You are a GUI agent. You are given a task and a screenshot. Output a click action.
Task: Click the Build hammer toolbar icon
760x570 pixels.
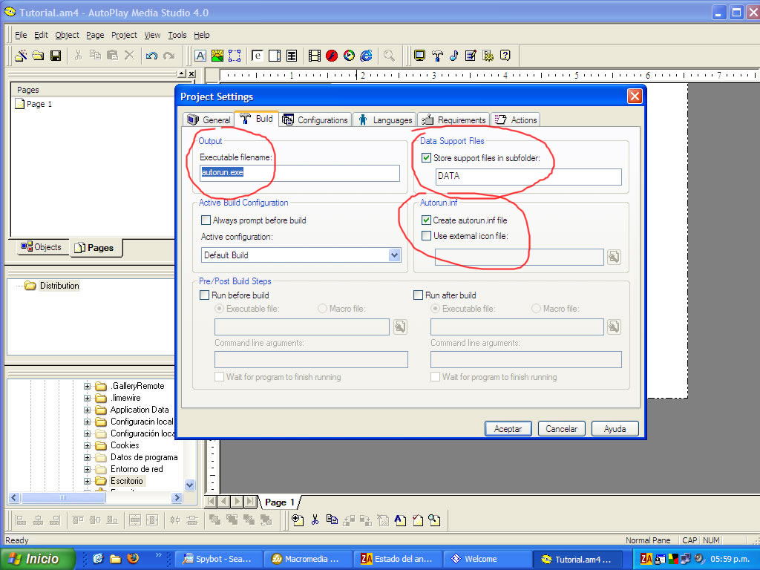coord(437,56)
